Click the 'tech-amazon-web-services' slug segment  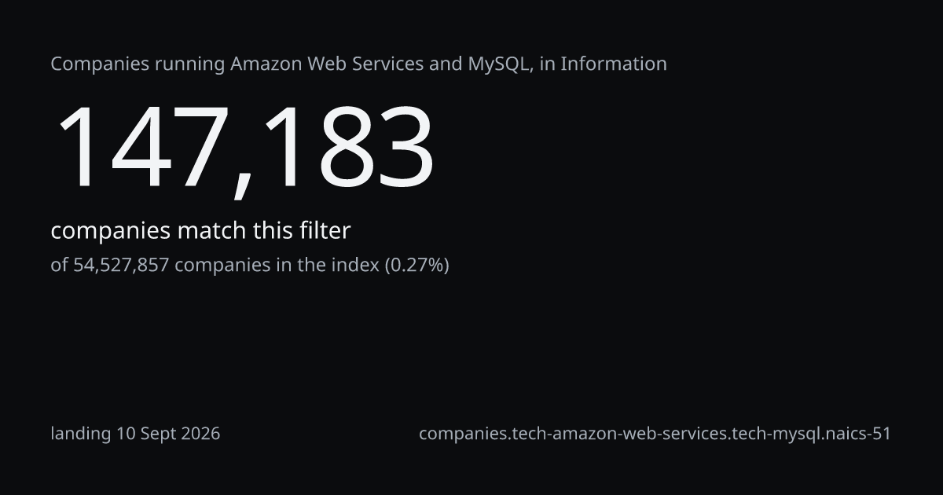[619, 434]
